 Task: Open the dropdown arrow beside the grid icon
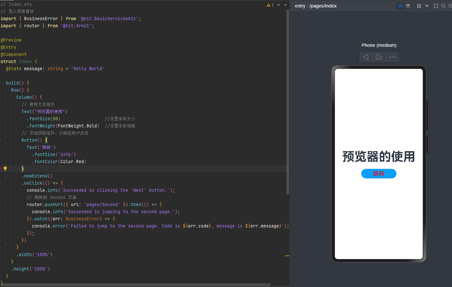pyautogui.click(x=427, y=6)
